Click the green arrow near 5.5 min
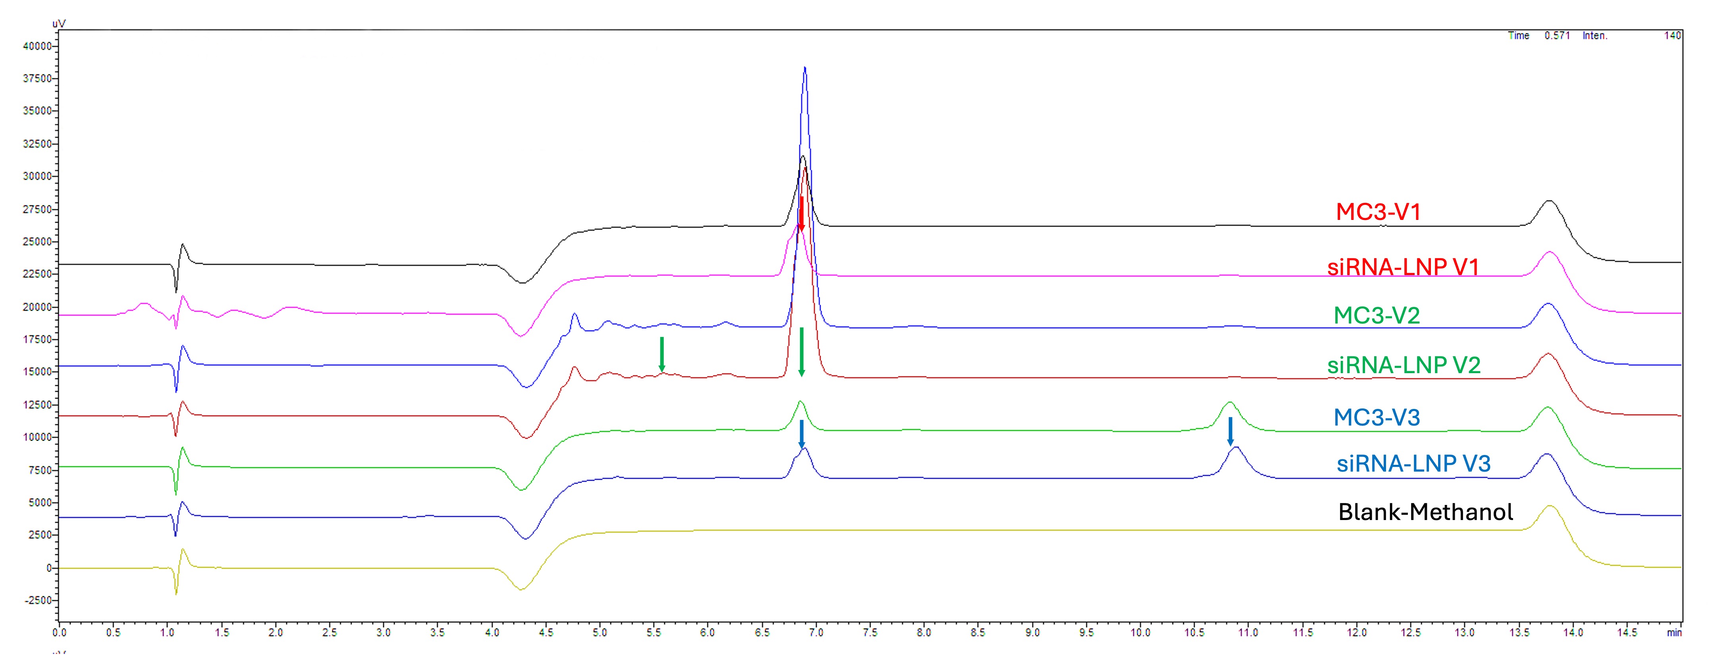Viewport: 1714px width, 655px height. tap(661, 354)
